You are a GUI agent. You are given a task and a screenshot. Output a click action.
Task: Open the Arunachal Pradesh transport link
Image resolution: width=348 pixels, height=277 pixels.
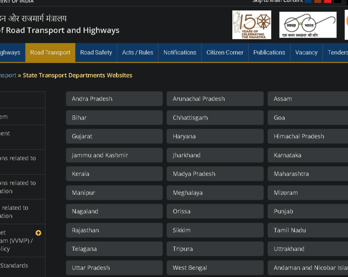[215, 99]
